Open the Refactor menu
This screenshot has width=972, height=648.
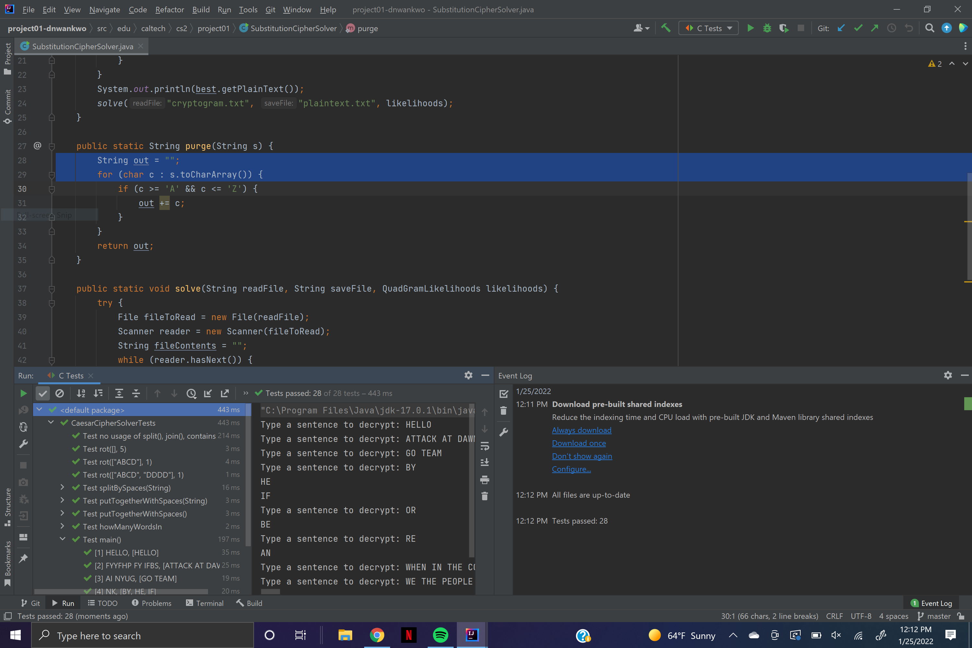(x=169, y=9)
